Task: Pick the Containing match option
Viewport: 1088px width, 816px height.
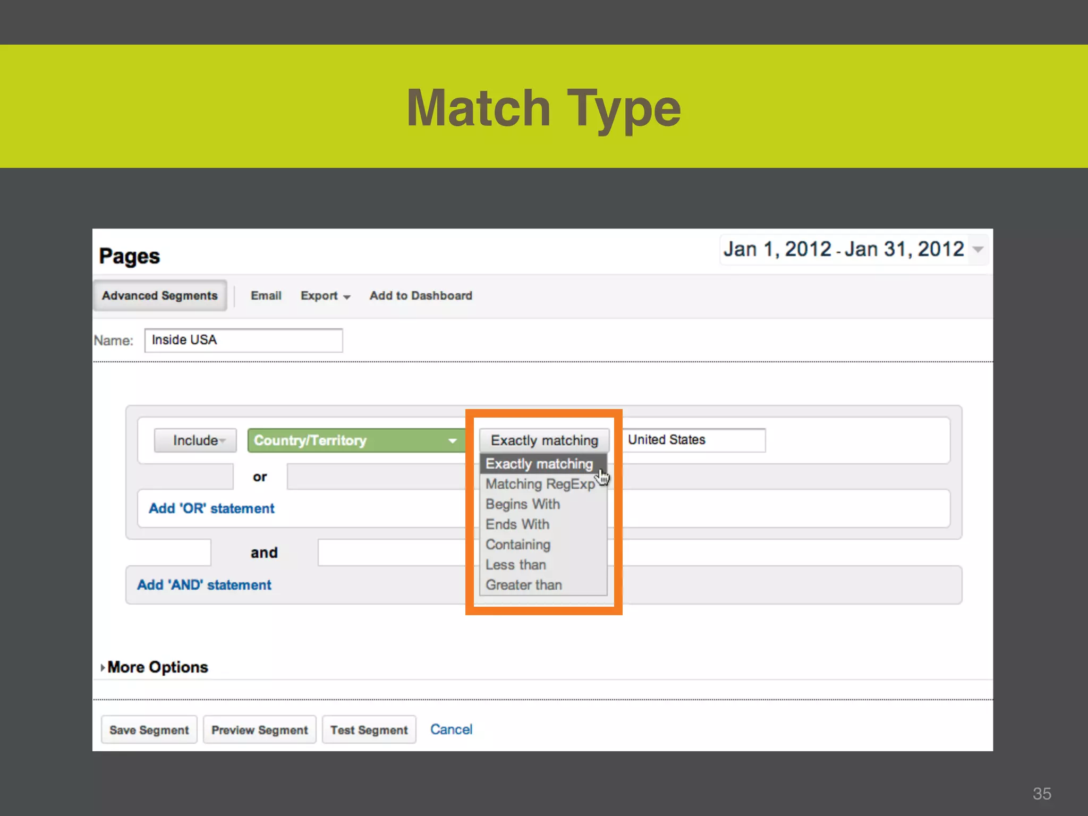Action: [518, 545]
